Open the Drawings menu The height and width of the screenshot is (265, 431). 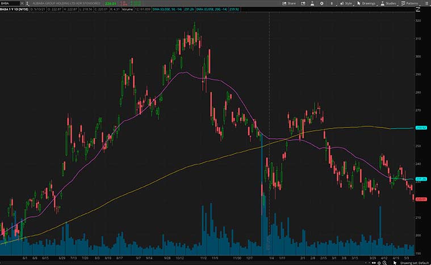pos(367,3)
